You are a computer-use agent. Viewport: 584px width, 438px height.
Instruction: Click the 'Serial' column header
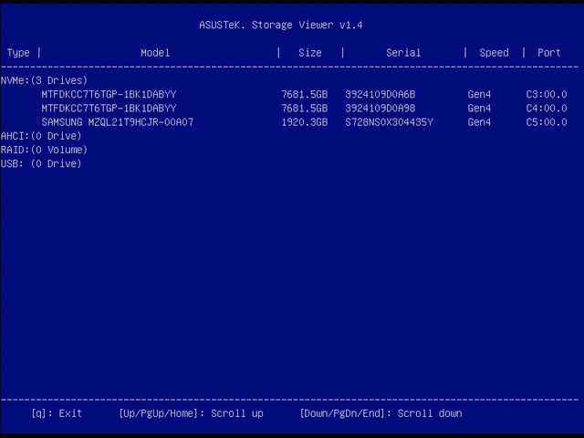point(403,53)
